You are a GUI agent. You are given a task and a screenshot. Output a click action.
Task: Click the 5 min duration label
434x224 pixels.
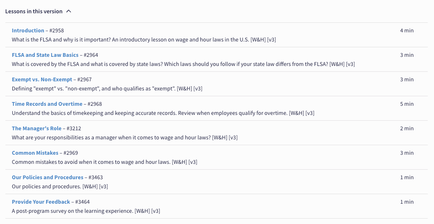click(x=407, y=104)
